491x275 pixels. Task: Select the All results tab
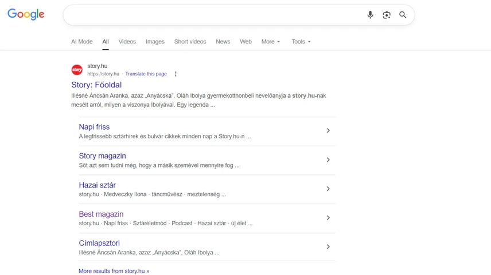[x=106, y=42]
